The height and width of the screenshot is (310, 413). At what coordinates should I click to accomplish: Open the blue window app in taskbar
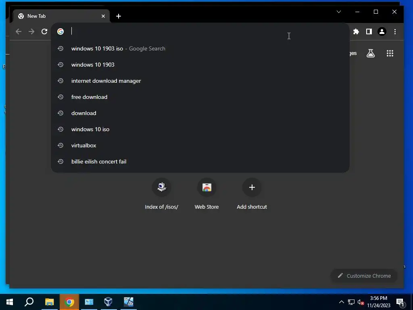pyautogui.click(x=89, y=302)
